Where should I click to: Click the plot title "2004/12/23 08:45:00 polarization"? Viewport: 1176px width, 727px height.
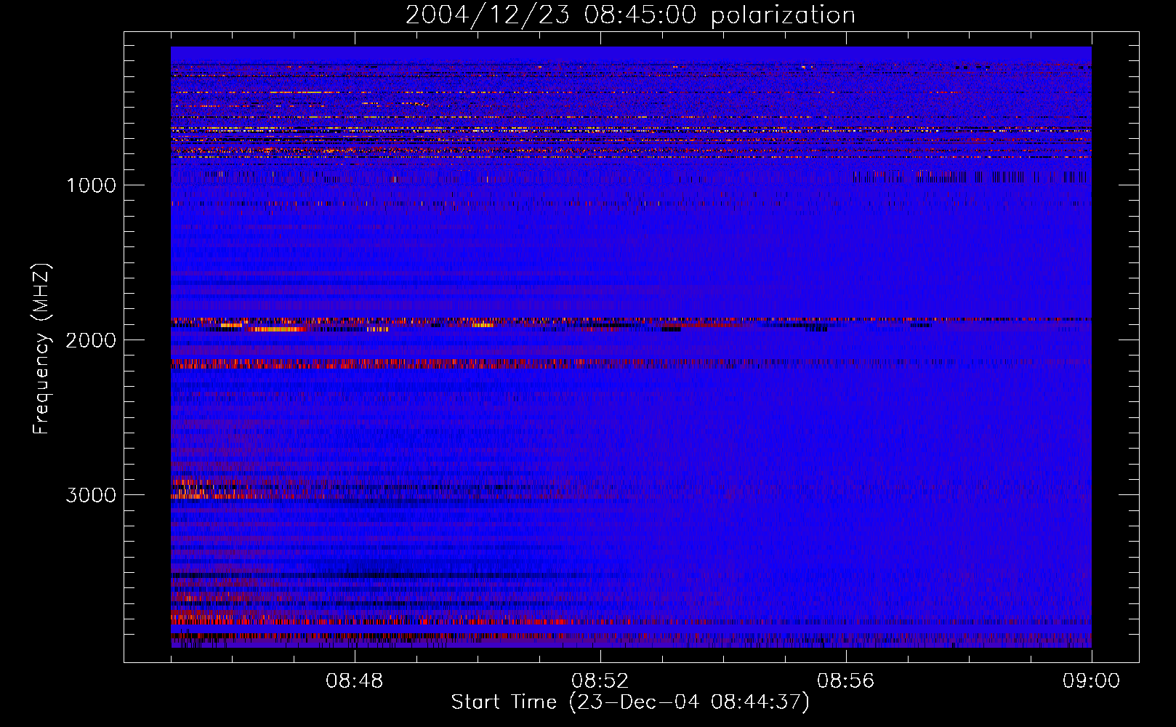630,15
